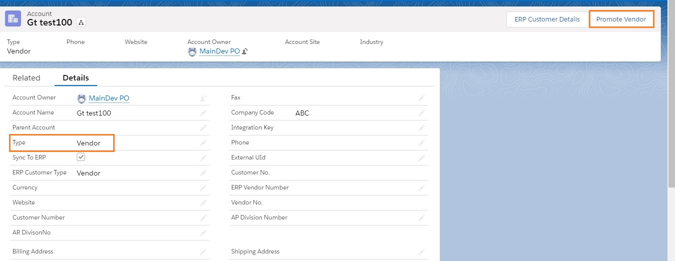Click the Promote Vendor button

click(621, 19)
